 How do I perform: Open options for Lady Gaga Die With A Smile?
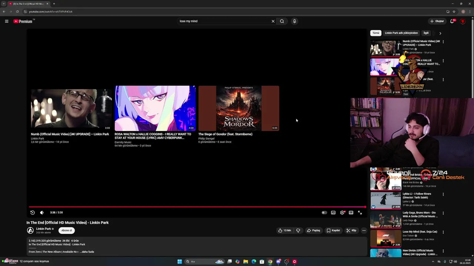(x=443, y=213)
